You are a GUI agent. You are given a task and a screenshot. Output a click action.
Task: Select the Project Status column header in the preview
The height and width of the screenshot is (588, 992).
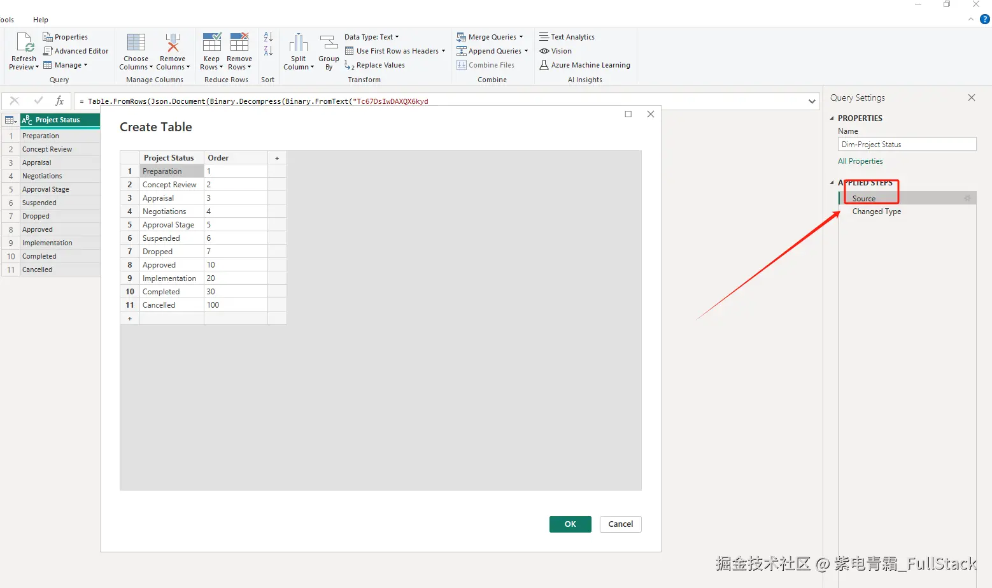[x=60, y=120]
